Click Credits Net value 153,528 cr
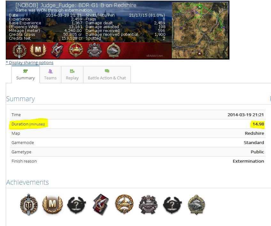 pos(72,38)
